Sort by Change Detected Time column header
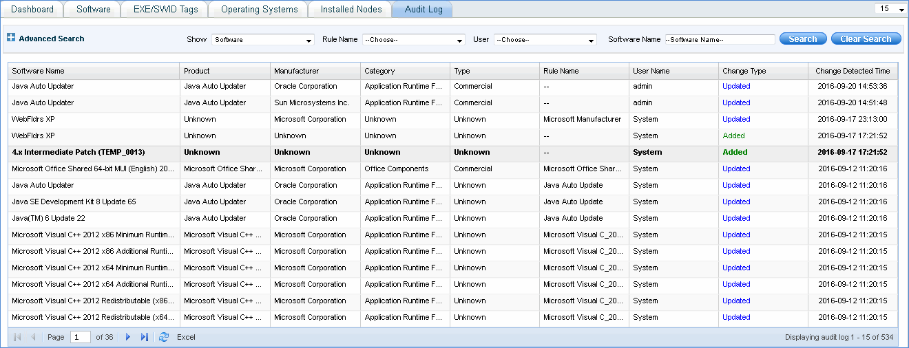909x348 pixels. [x=853, y=71]
